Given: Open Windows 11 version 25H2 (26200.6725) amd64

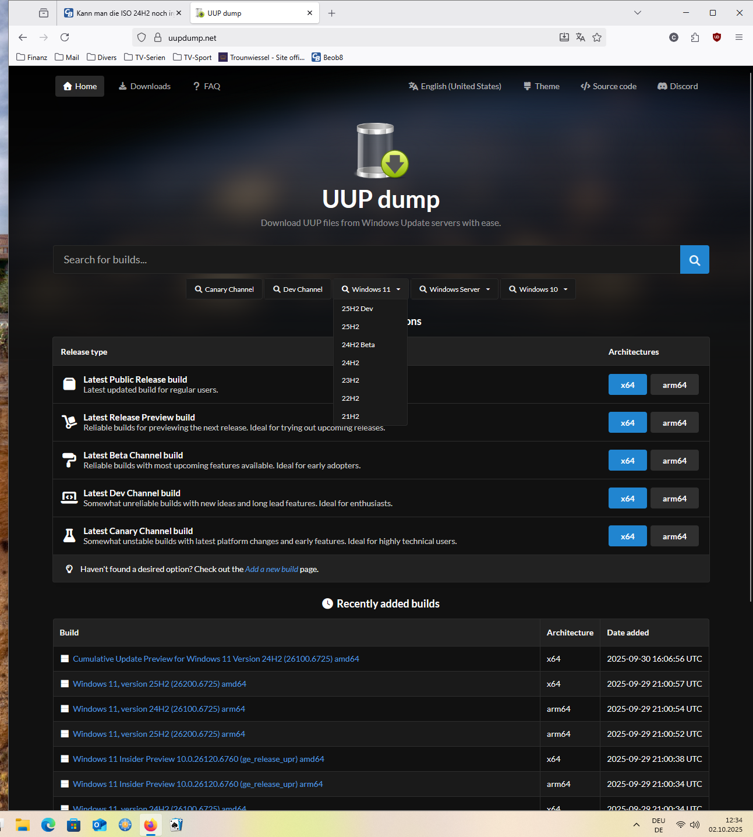Looking at the screenshot, I should (x=160, y=684).
